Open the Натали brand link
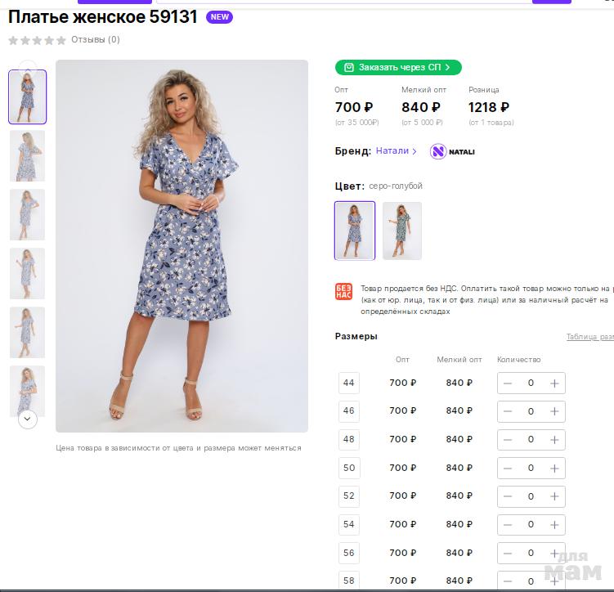The image size is (614, 592). click(396, 151)
